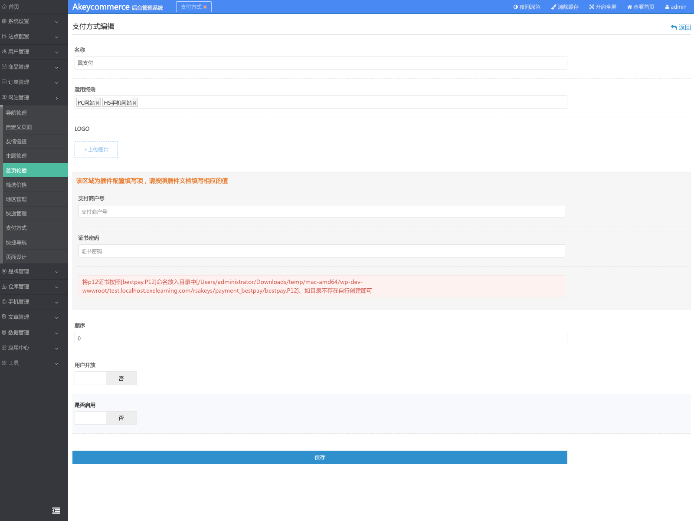Toggle the 用户开放 switch
This screenshot has height=521, width=694.
[106, 378]
